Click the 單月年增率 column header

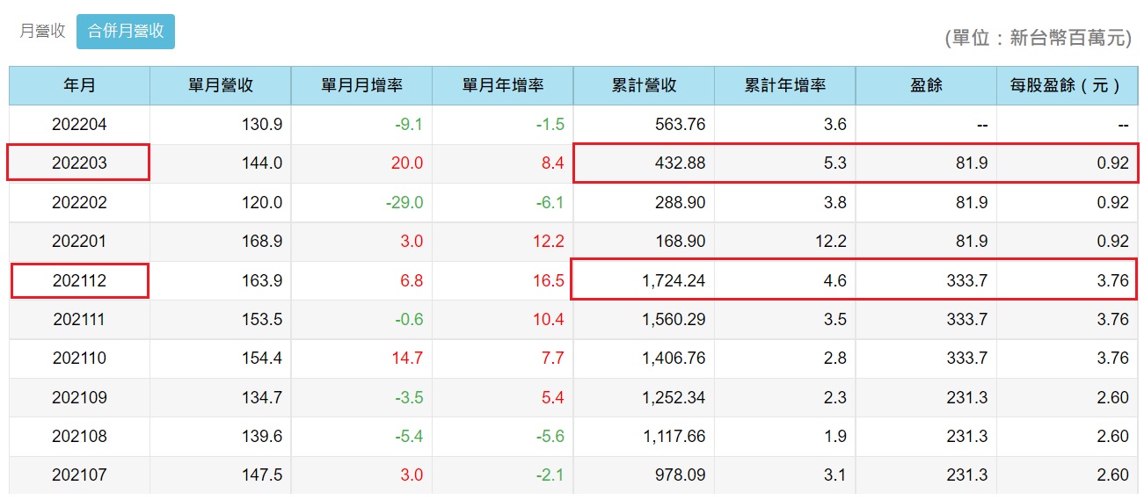pos(502,85)
